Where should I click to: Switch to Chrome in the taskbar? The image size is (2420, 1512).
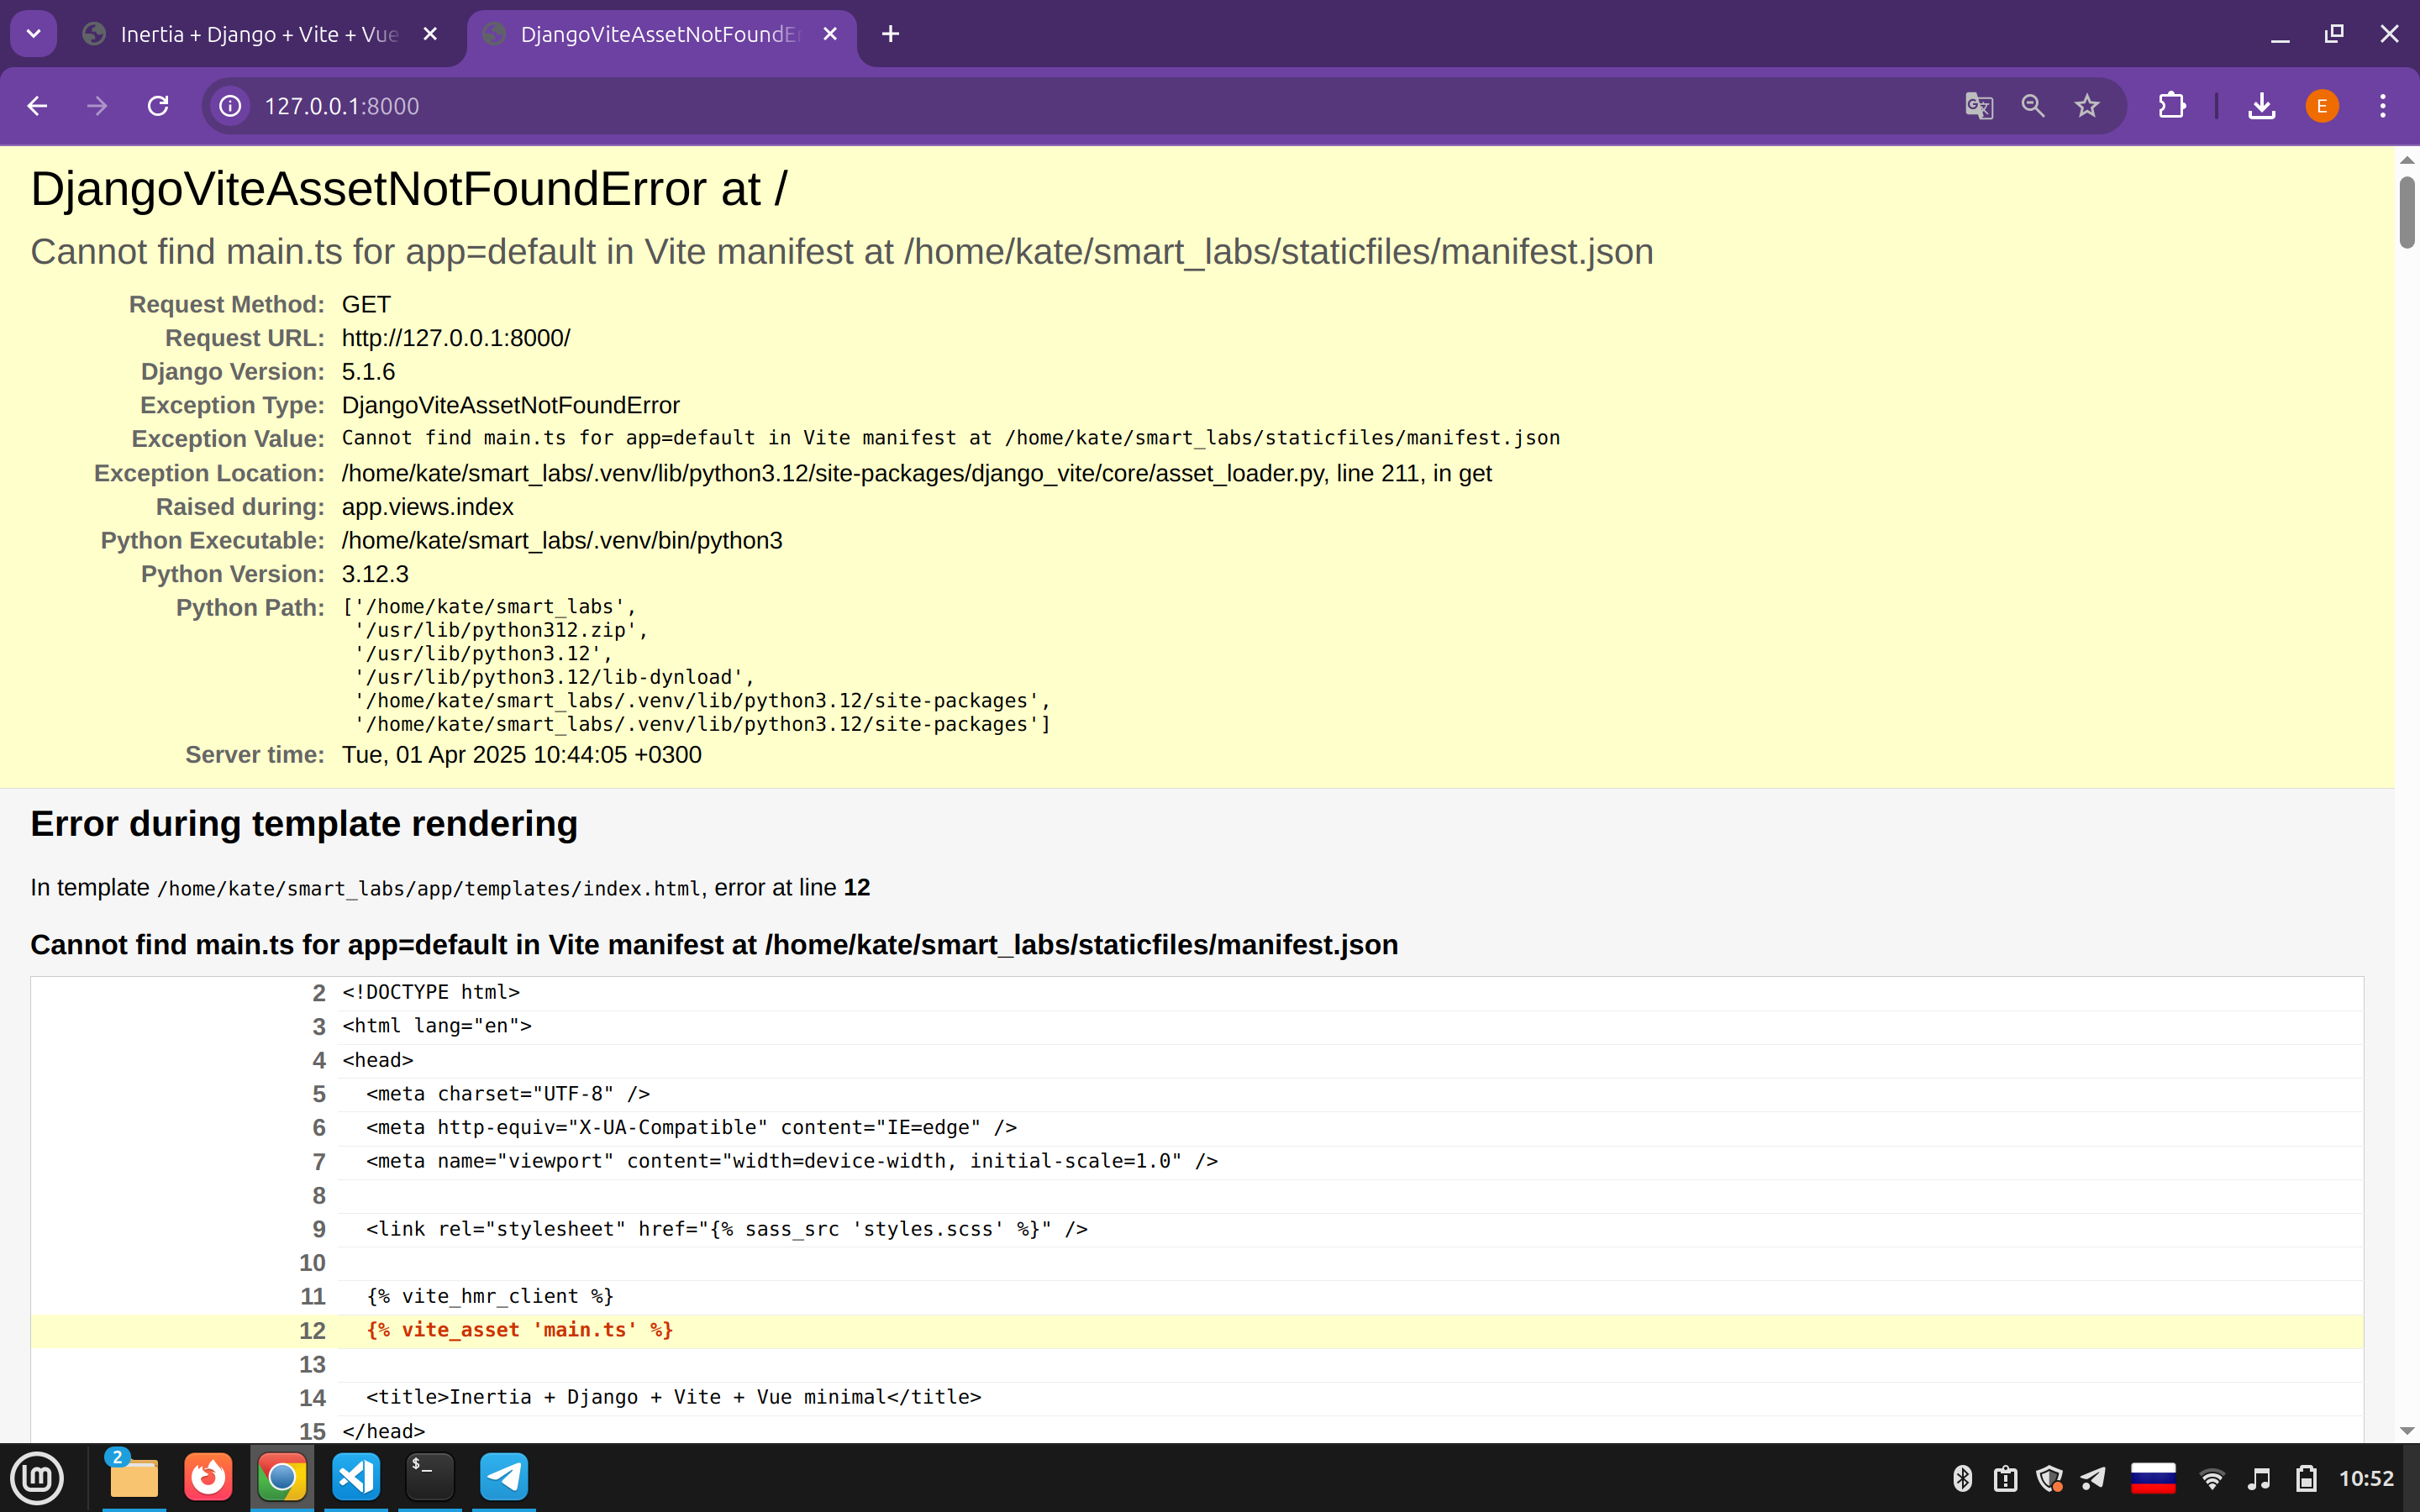[282, 1477]
